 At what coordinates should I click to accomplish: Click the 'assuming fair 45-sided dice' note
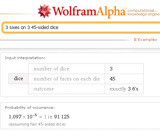37,124
